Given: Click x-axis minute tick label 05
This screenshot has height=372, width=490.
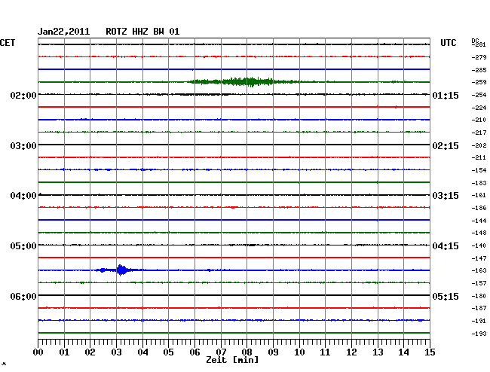Looking at the screenshot, I should (168, 352).
